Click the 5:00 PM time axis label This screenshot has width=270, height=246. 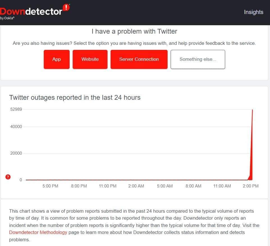[51, 186]
